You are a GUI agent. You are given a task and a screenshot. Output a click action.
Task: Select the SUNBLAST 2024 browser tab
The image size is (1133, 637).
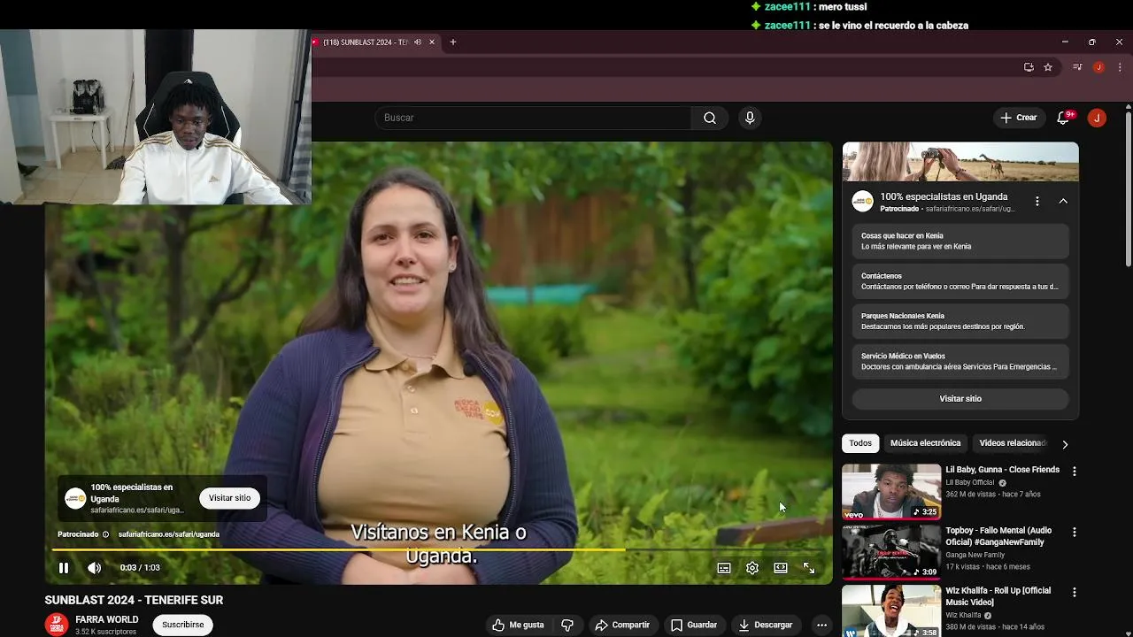click(x=365, y=42)
